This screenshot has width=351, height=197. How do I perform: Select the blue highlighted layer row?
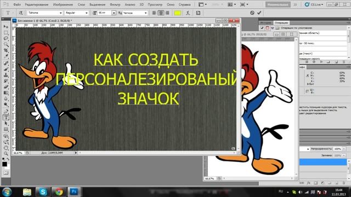323,162
